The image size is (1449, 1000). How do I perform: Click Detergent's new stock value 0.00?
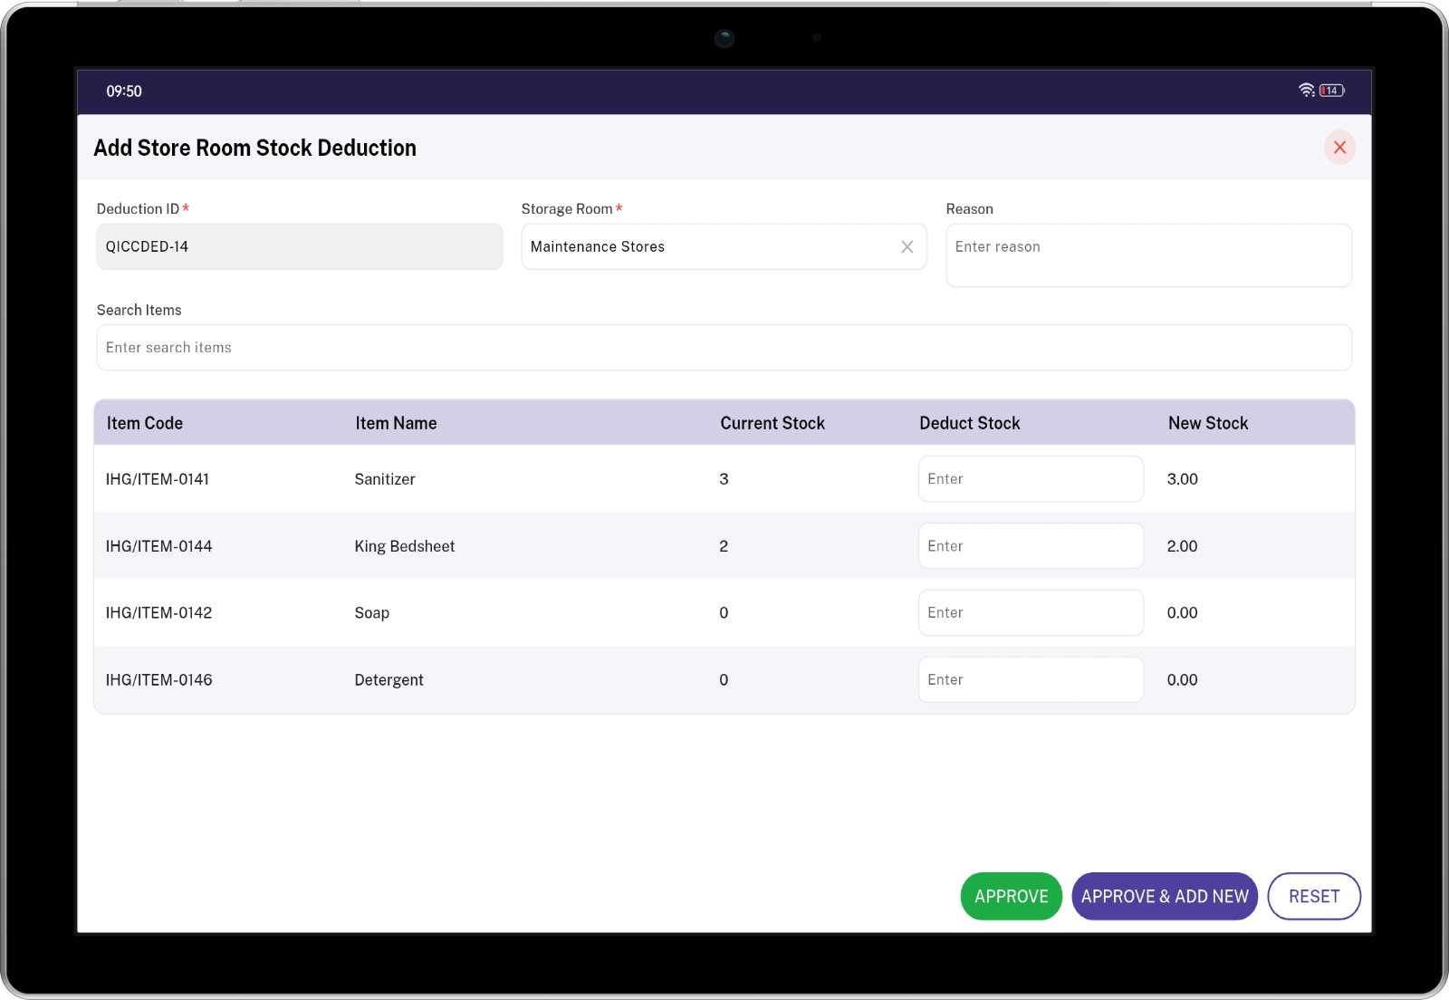pyautogui.click(x=1182, y=680)
